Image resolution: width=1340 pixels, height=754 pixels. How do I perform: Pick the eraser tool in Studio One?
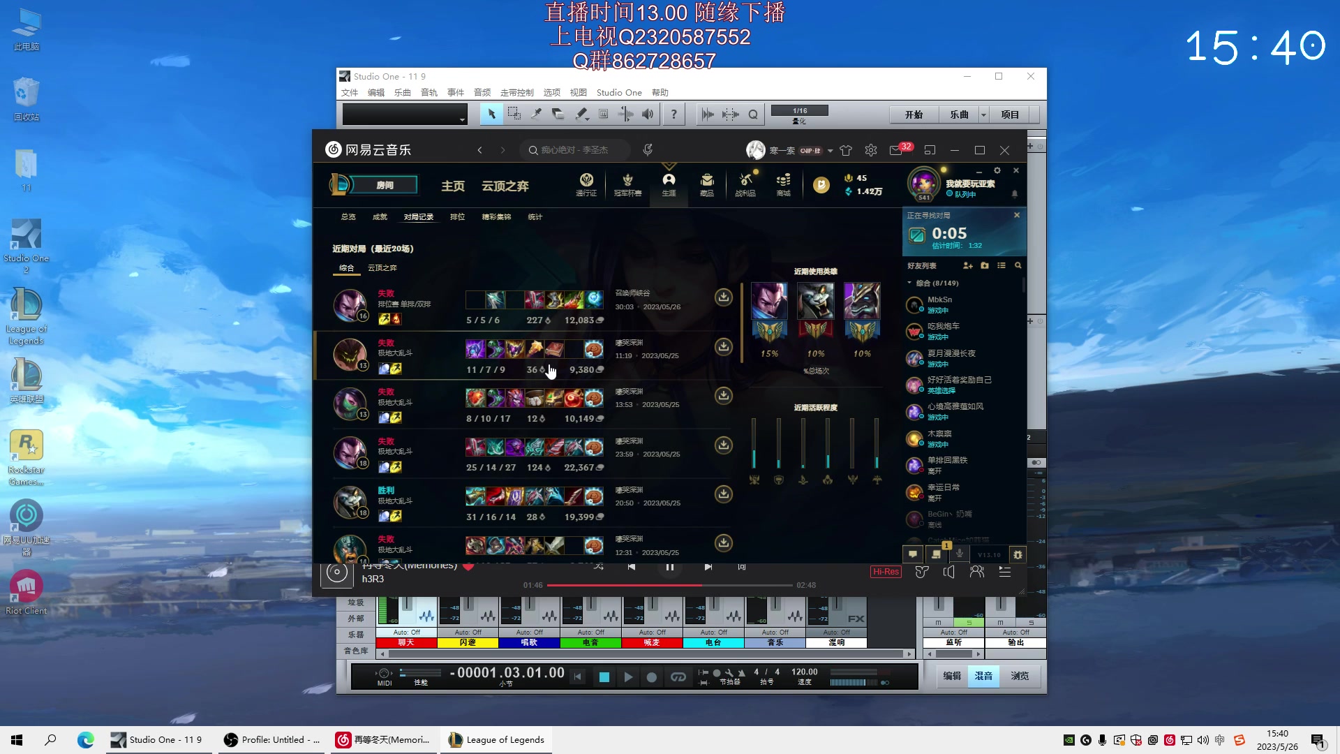coord(558,114)
